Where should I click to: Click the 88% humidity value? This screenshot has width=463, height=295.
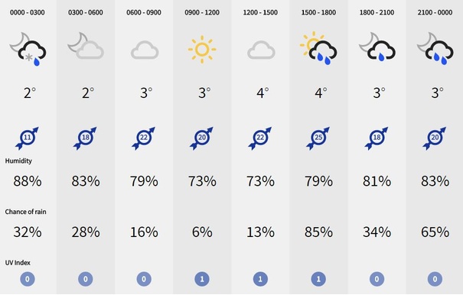[27, 181]
